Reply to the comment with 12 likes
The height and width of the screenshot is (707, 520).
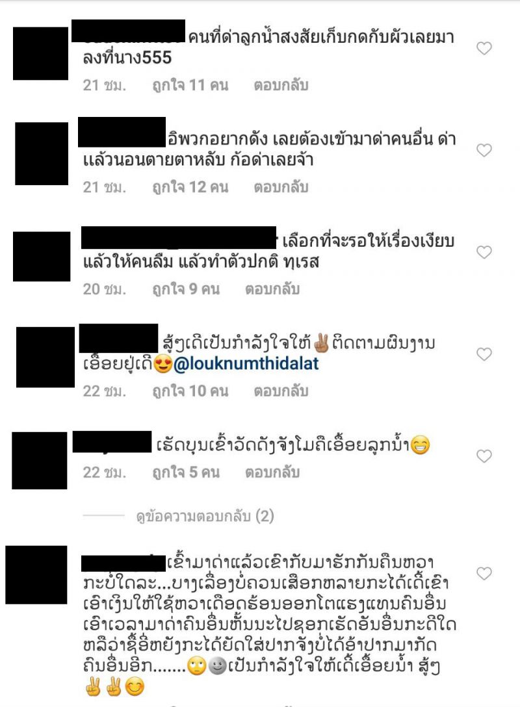(x=281, y=187)
